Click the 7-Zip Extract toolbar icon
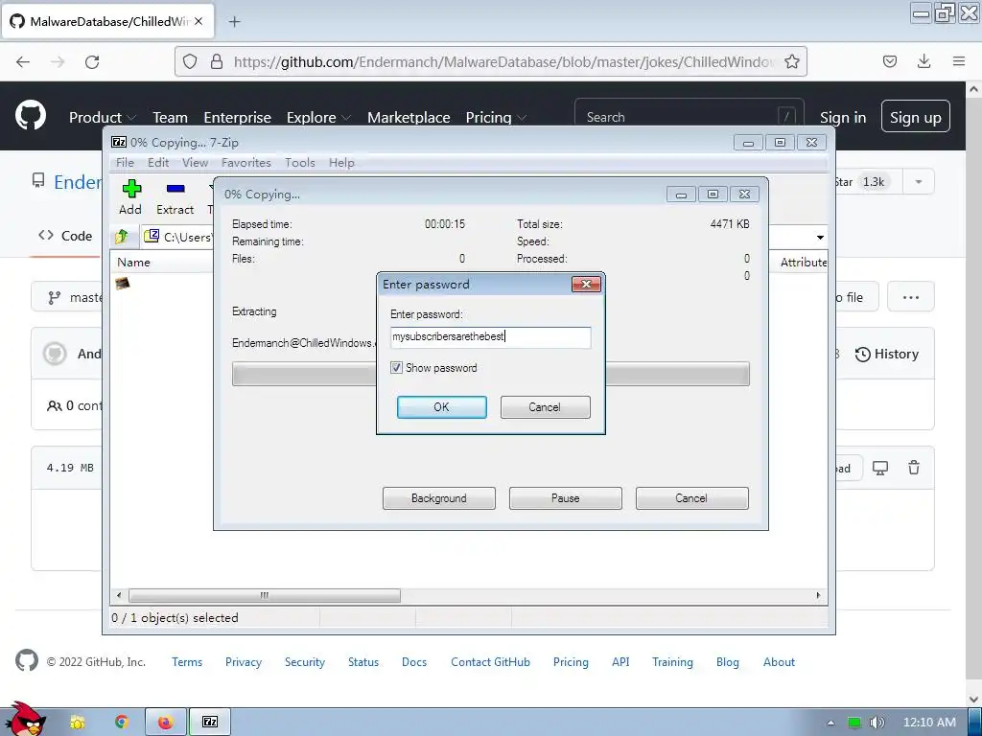 tap(175, 189)
